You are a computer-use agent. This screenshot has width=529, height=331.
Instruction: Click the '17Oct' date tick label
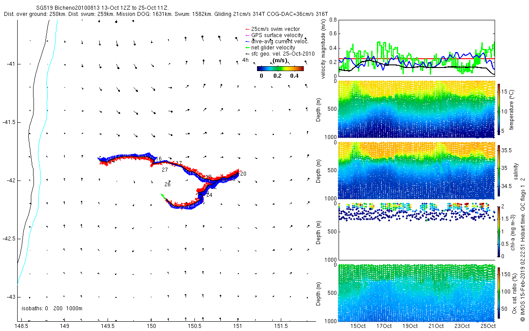pyautogui.click(x=384, y=326)
